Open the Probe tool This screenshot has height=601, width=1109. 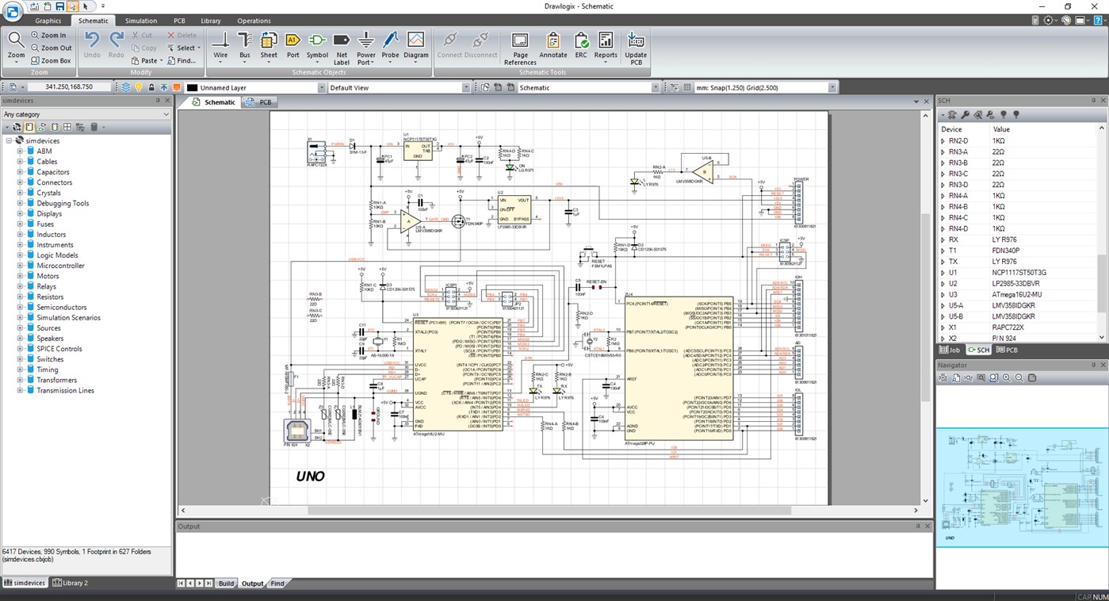tap(390, 45)
